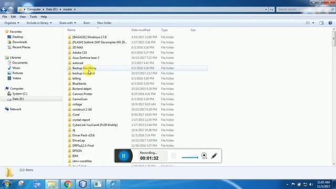The width and height of the screenshot is (336, 189).
Task: Select the 3D MAX folder
Action: 78,47
